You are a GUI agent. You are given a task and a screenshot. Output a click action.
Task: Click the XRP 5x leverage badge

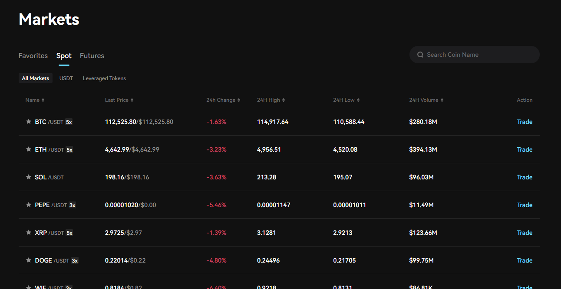(69, 233)
